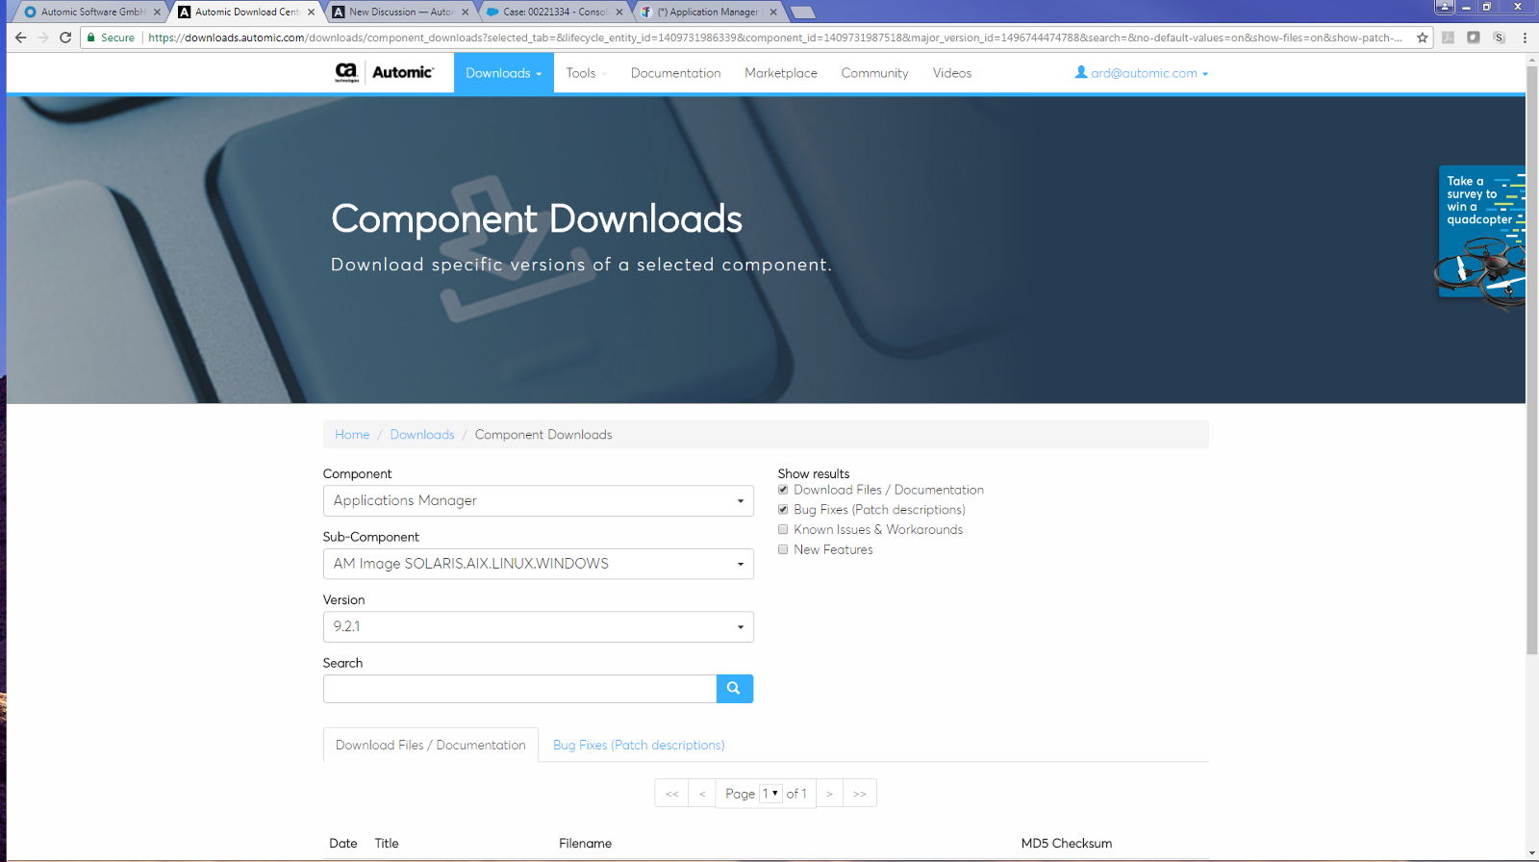Click the Home breadcrumb link
Viewport: 1539px width, 862px height.
tap(352, 435)
